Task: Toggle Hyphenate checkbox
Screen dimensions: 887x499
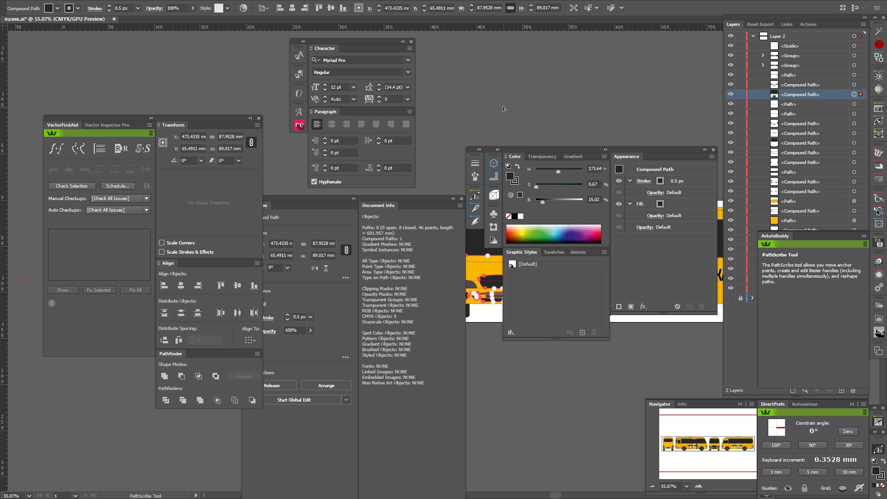Action: pyautogui.click(x=314, y=182)
